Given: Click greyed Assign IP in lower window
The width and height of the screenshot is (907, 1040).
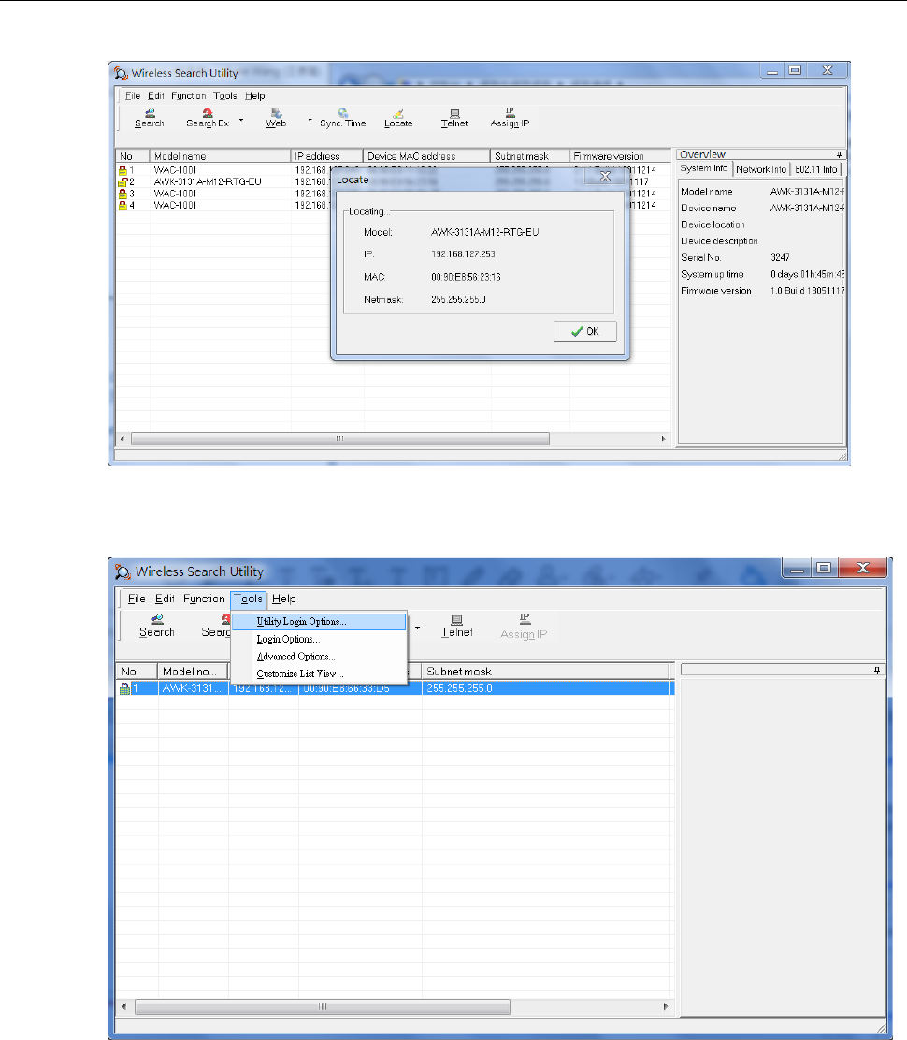Looking at the screenshot, I should pos(524,627).
